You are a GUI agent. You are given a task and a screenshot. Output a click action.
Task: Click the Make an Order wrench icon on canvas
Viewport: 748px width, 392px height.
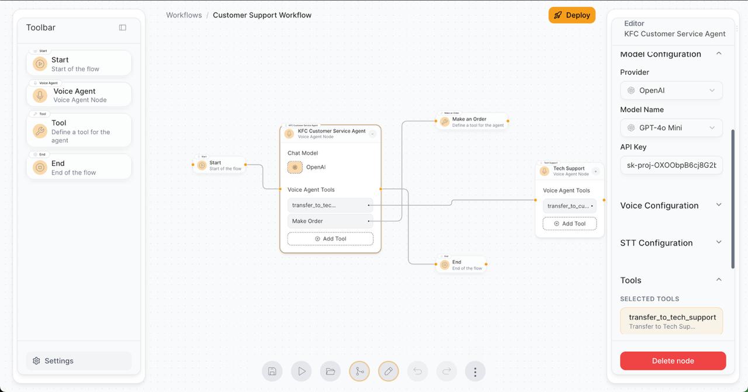(445, 122)
